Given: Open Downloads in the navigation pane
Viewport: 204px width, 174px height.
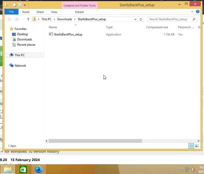Looking at the screenshot, I should pyautogui.click(x=24, y=39).
